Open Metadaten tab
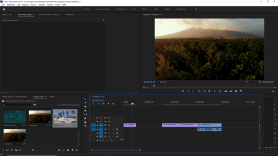278x156 pixels. [x=69, y=15]
